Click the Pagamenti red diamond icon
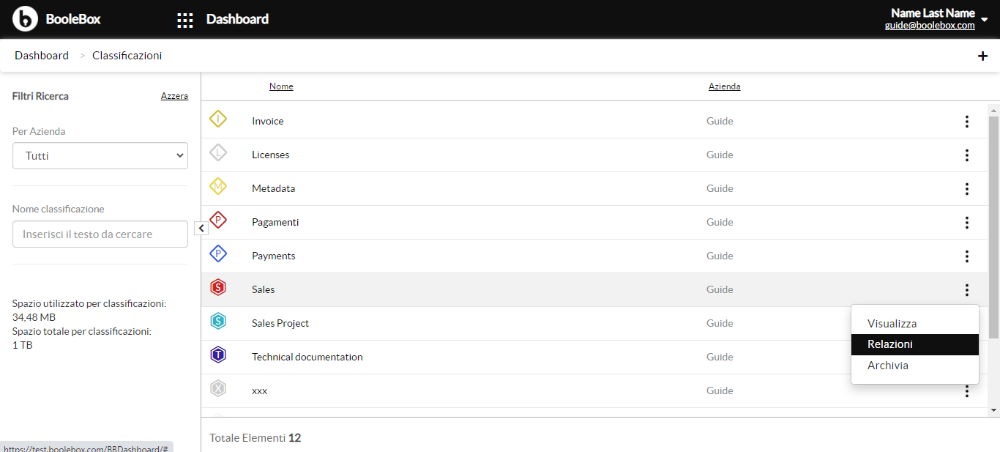 click(x=218, y=220)
